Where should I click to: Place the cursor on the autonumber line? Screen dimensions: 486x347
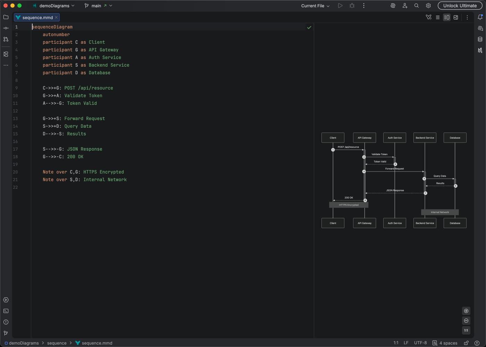(x=56, y=34)
